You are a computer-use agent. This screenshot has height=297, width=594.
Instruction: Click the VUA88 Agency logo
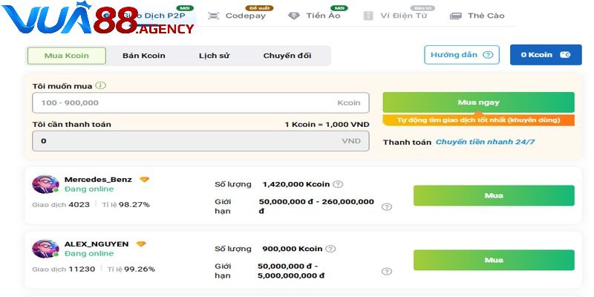click(x=97, y=21)
